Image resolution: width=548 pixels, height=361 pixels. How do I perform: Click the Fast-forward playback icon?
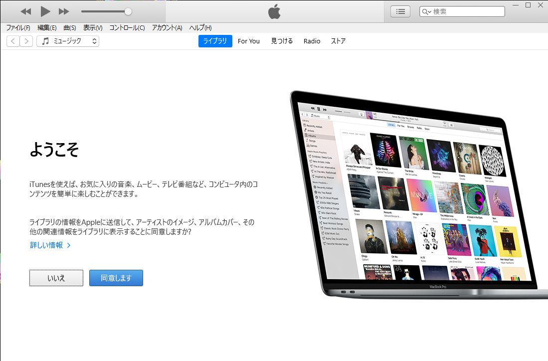pyautogui.click(x=63, y=11)
